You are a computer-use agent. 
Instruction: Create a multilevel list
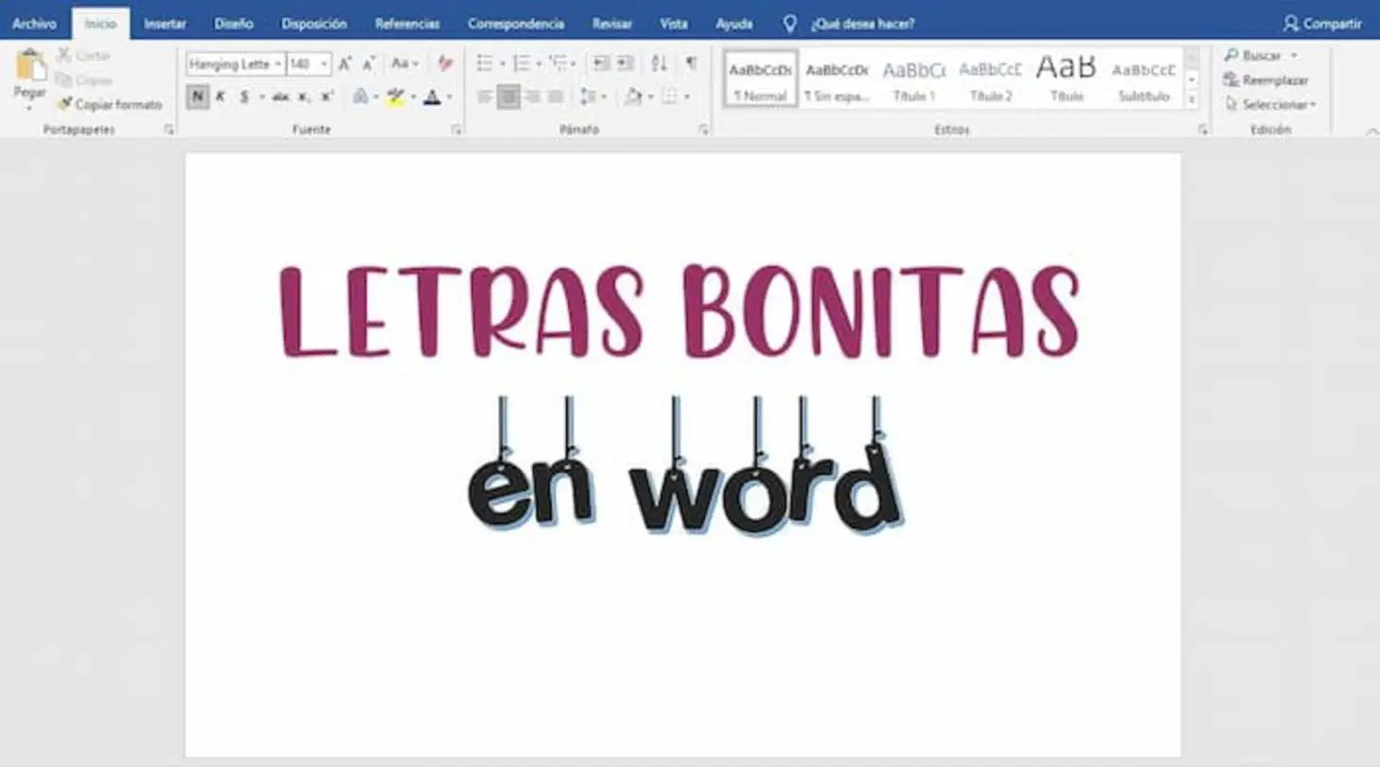pos(558,63)
